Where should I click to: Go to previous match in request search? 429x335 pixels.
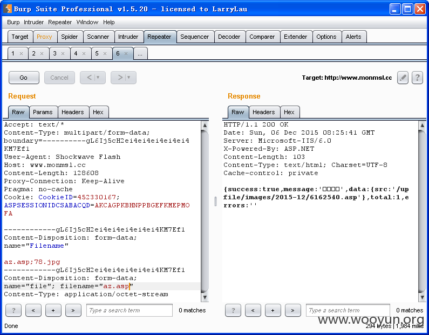click(33, 310)
